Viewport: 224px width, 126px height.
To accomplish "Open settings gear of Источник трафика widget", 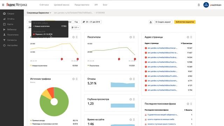I will tap(73, 79).
